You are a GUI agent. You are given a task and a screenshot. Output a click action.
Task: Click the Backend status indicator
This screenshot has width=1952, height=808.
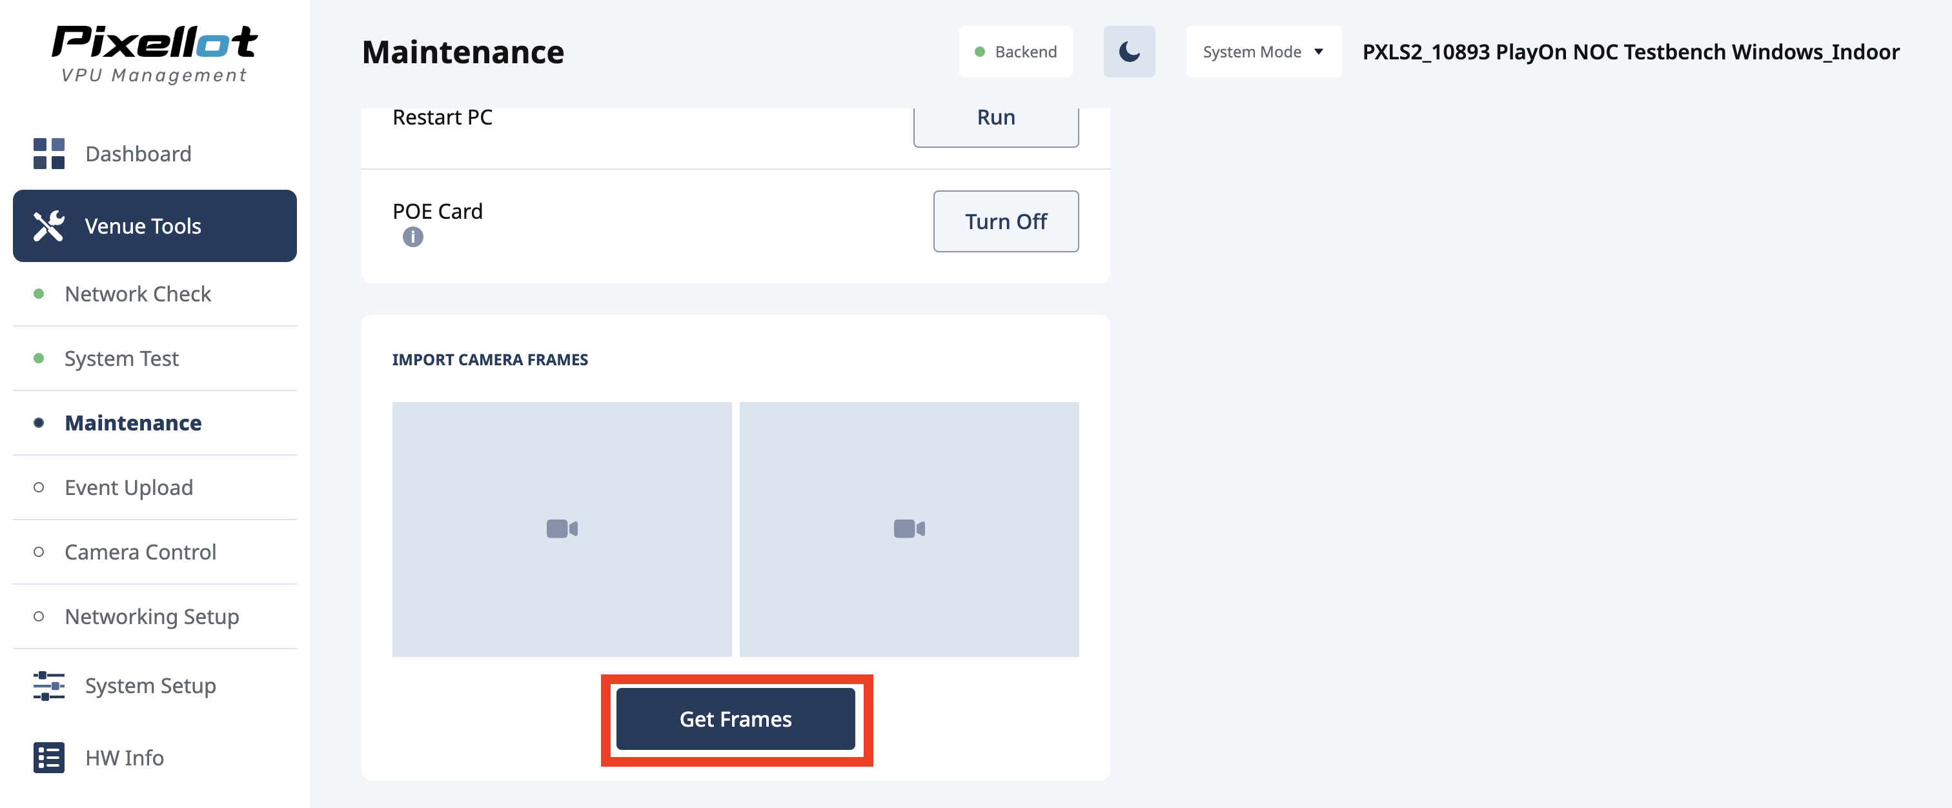pyautogui.click(x=1015, y=52)
